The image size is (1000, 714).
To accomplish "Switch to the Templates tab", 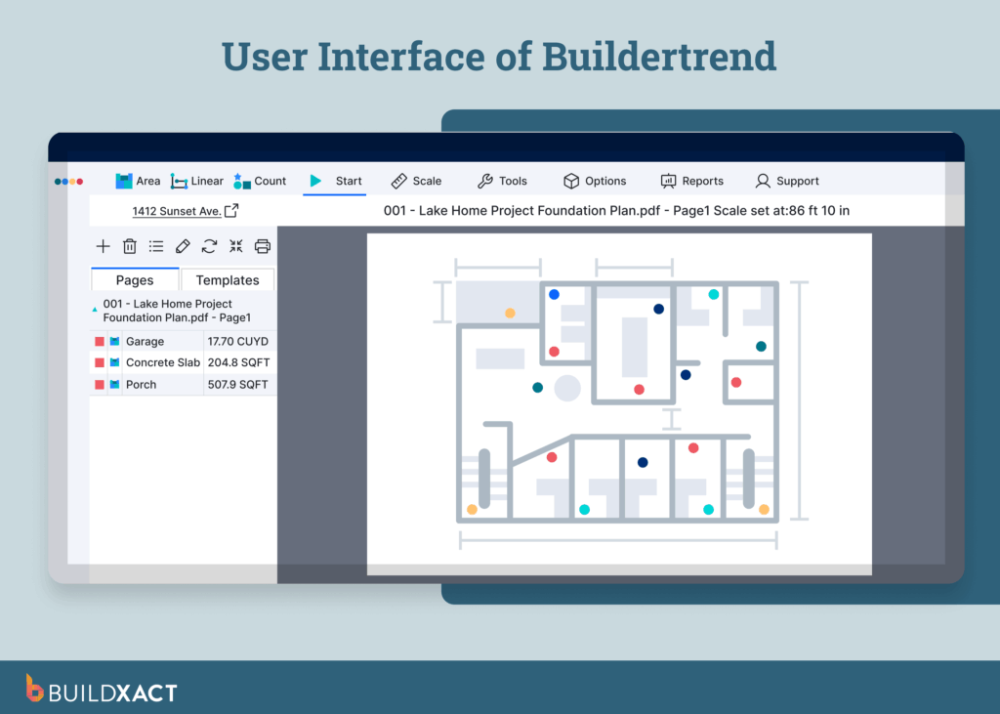I will point(228,279).
